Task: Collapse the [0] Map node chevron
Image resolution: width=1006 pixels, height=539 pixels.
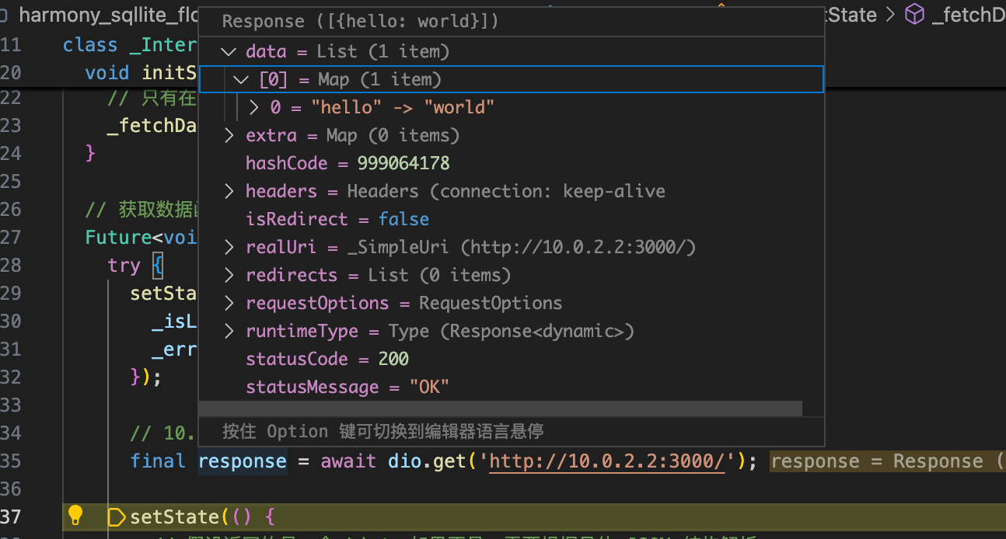Action: tap(241, 80)
